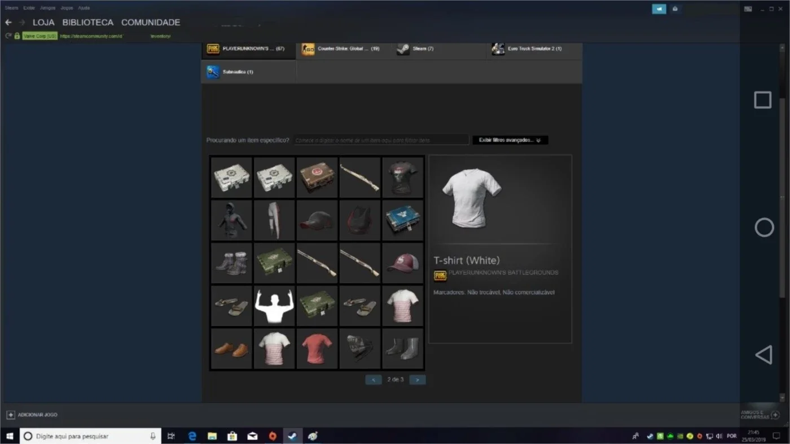Open the Mail app from the taskbar
The image size is (790, 444).
click(252, 436)
